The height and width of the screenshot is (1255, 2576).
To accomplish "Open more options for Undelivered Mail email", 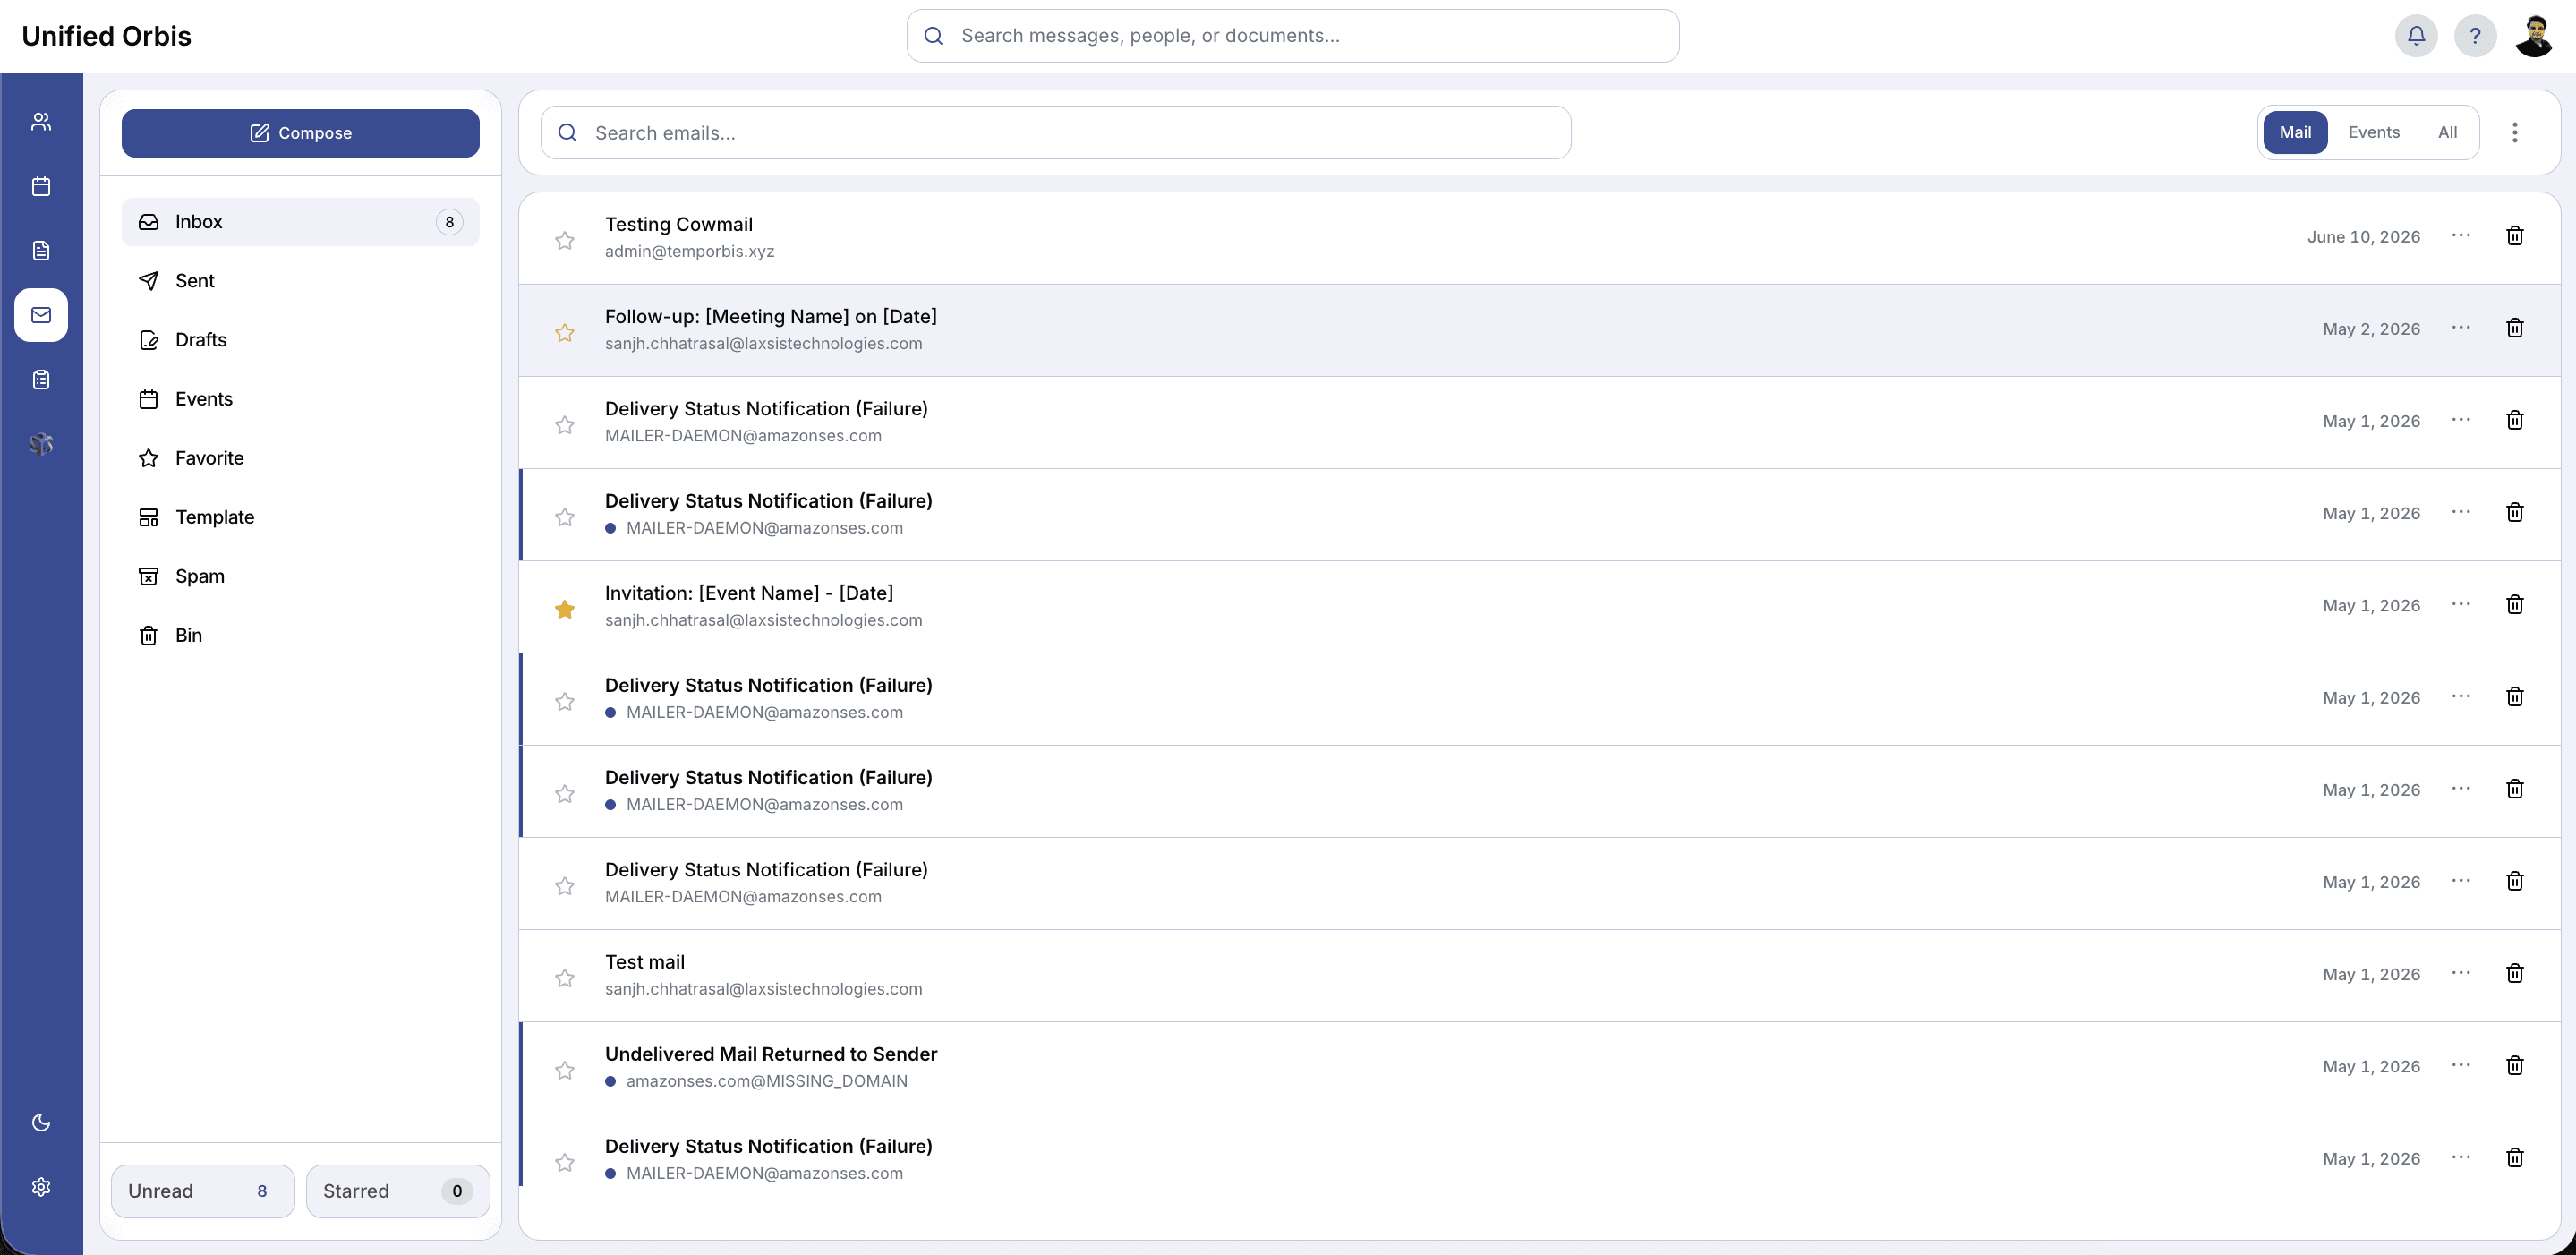I will click(2461, 1065).
